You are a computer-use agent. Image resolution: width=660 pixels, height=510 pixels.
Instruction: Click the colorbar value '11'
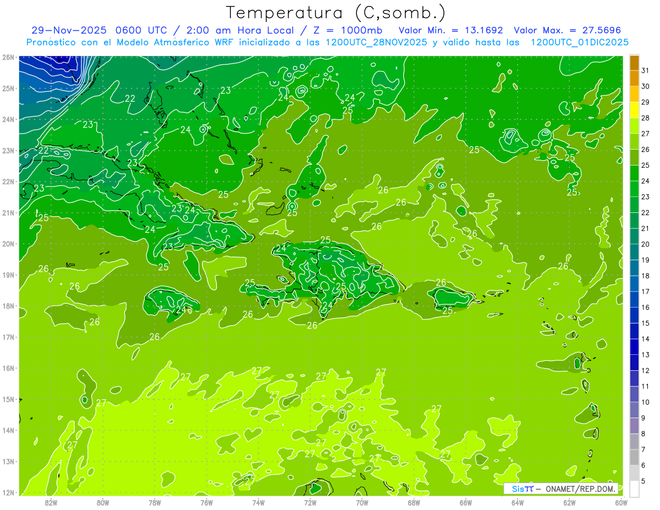pos(646,387)
